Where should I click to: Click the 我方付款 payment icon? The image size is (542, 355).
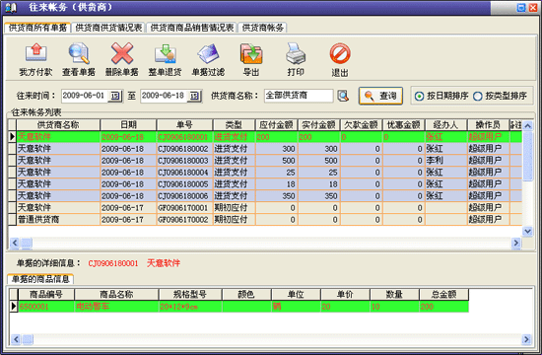tap(35, 53)
